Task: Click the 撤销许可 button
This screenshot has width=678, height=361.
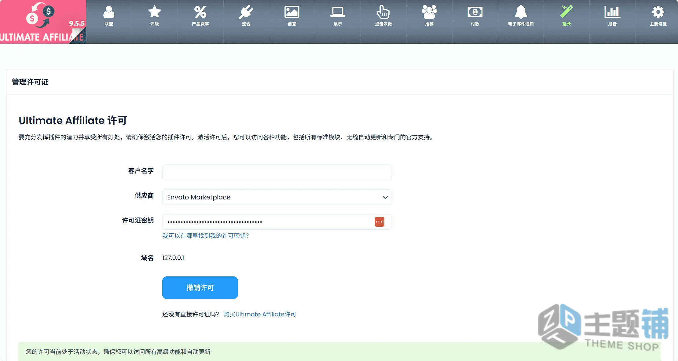Action: [200, 288]
